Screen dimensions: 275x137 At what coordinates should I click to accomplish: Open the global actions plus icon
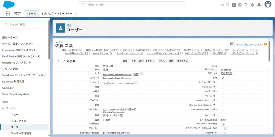pyautogui.click(x=234, y=5)
